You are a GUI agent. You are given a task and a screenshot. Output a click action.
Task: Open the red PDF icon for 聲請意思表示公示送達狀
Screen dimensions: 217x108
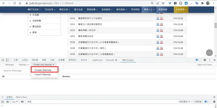tap(162, 18)
